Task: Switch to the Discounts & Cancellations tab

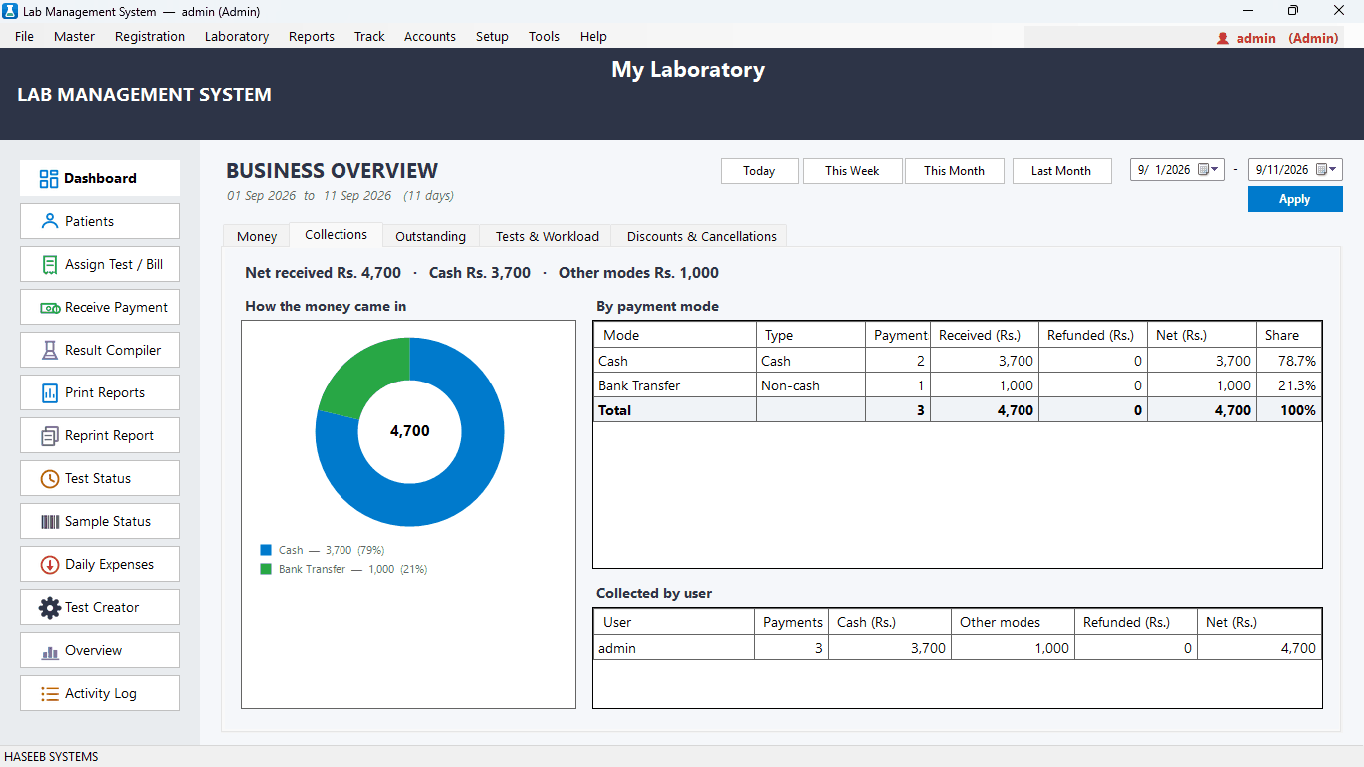Action: click(701, 236)
